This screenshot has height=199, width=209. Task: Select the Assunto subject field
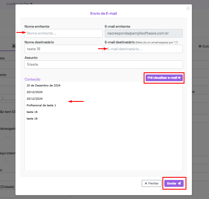click(103, 65)
